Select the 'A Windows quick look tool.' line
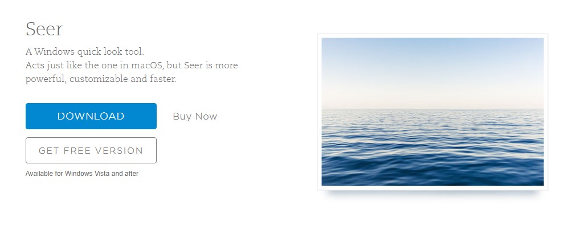The width and height of the screenshot is (584, 234). click(84, 52)
